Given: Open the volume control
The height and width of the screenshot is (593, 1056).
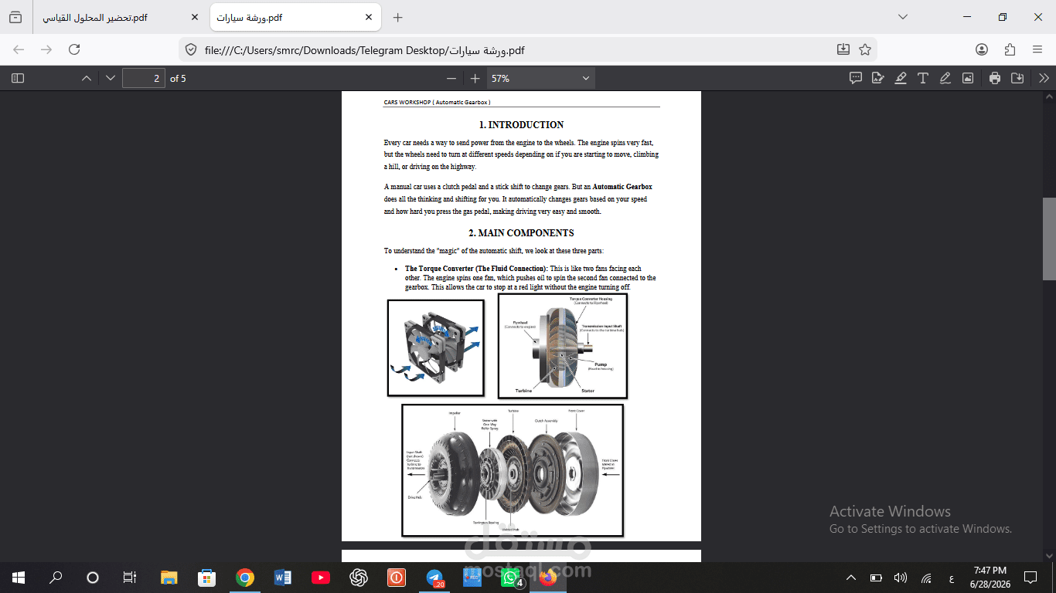Looking at the screenshot, I should [x=901, y=578].
